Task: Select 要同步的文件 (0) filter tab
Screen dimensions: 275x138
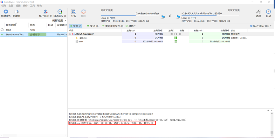Action: point(113,26)
